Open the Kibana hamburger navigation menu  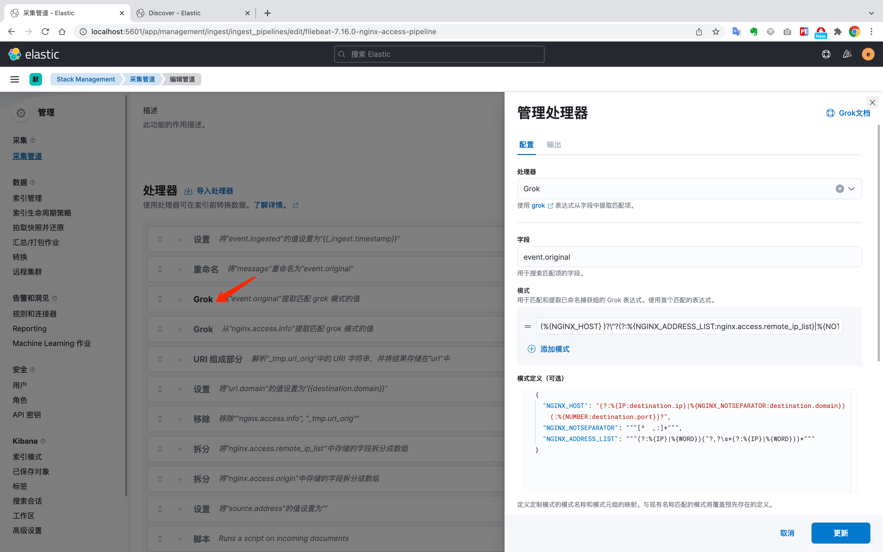pos(15,79)
